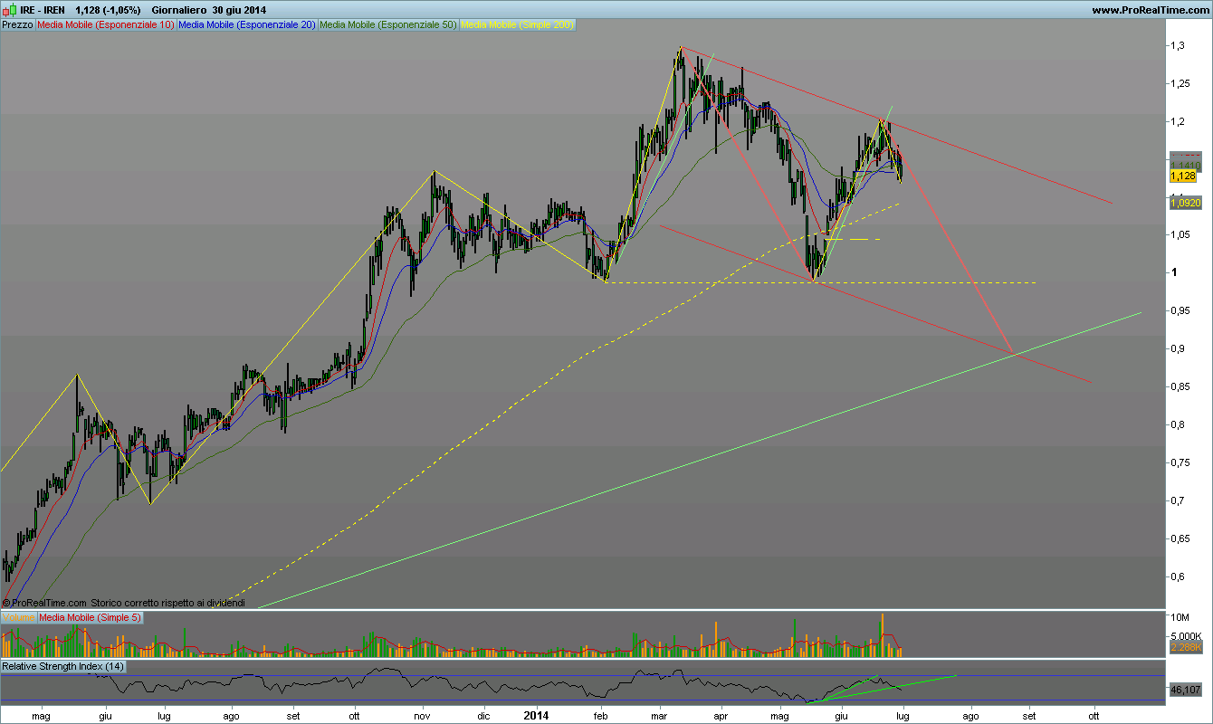1213x724 pixels.
Task: Click the 1,0920 price tag on axis
Action: pos(1185,204)
